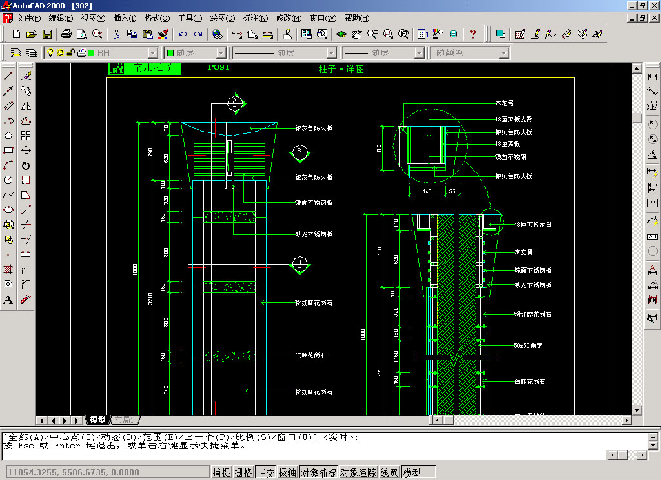Toggle 对象追踪 object tracking
Viewport: 661px width, 480px height.
coord(358,472)
